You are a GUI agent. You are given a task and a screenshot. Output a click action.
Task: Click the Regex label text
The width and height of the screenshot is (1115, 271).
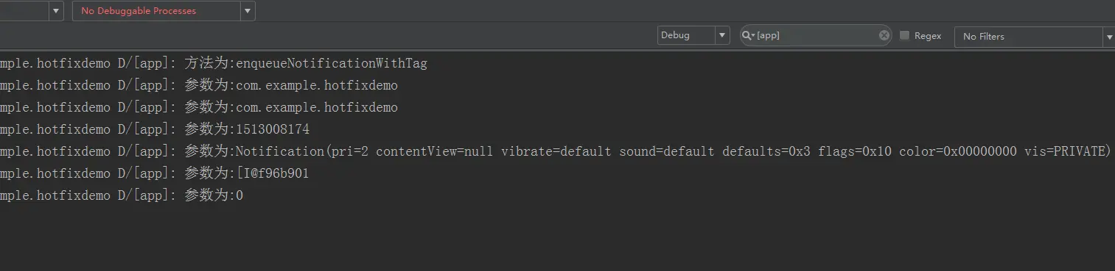click(x=928, y=35)
